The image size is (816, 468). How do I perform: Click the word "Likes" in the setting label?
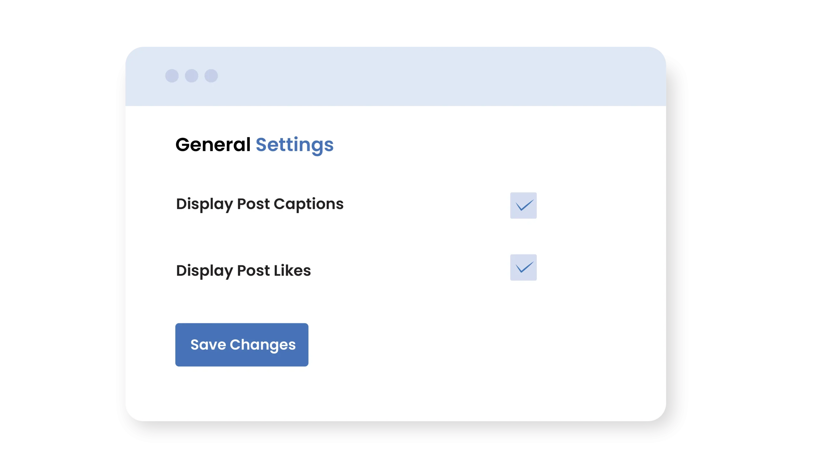coord(292,270)
